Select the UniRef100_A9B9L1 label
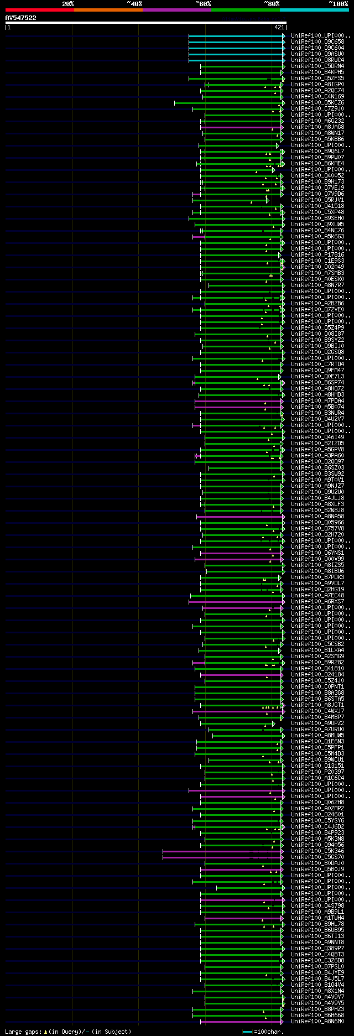 [317, 912]
